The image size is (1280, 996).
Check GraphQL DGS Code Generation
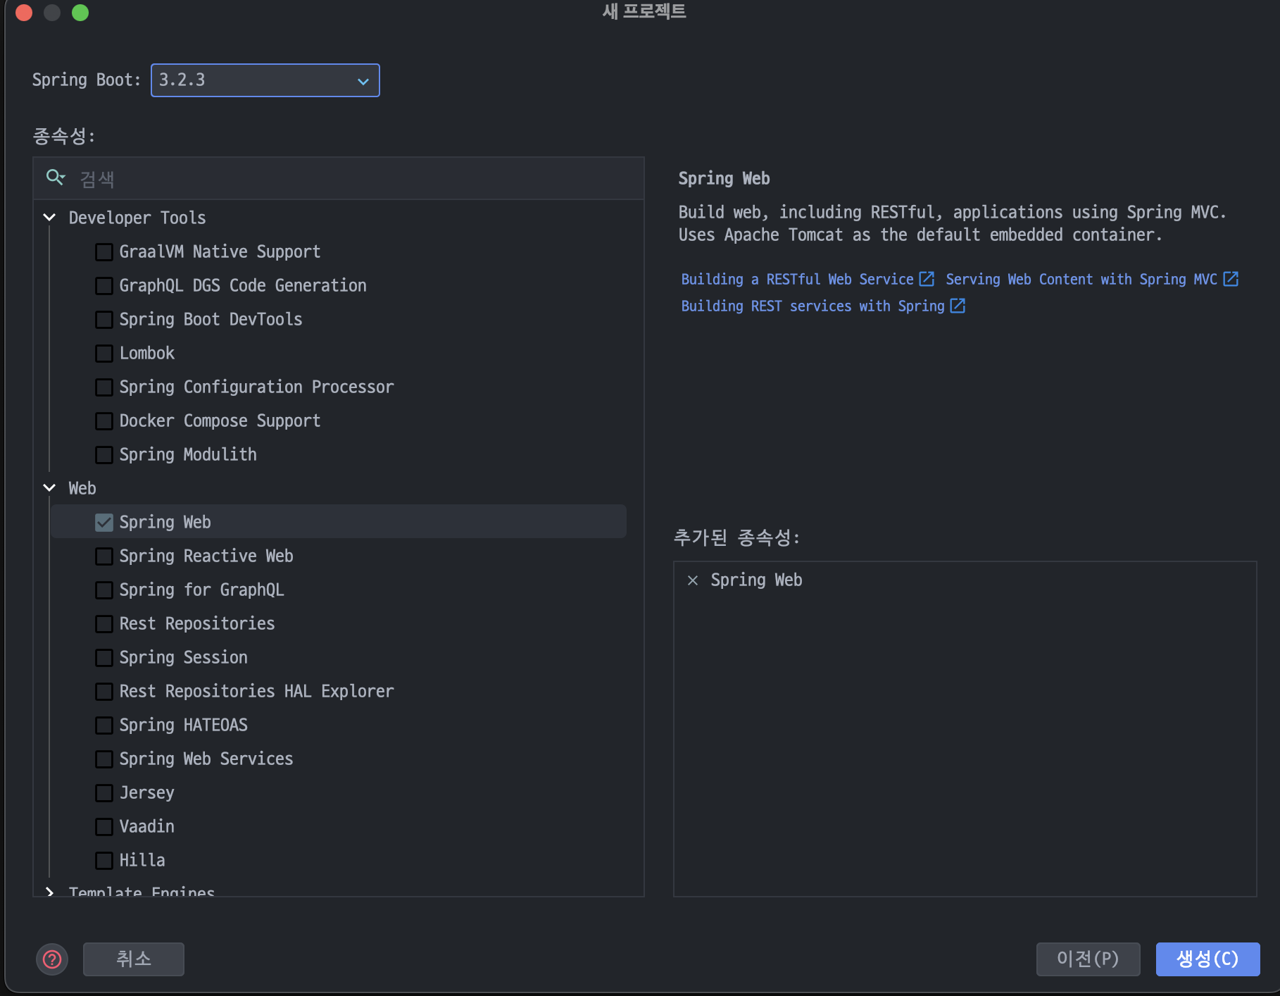coord(104,286)
